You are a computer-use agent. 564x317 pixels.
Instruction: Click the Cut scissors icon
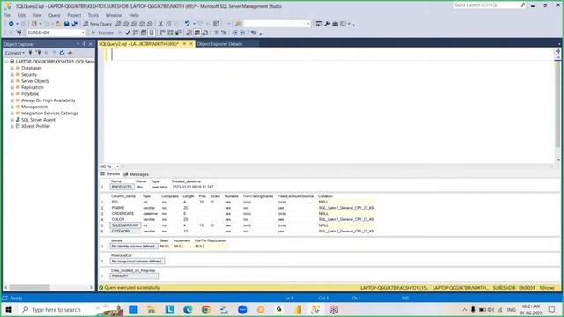160,24
